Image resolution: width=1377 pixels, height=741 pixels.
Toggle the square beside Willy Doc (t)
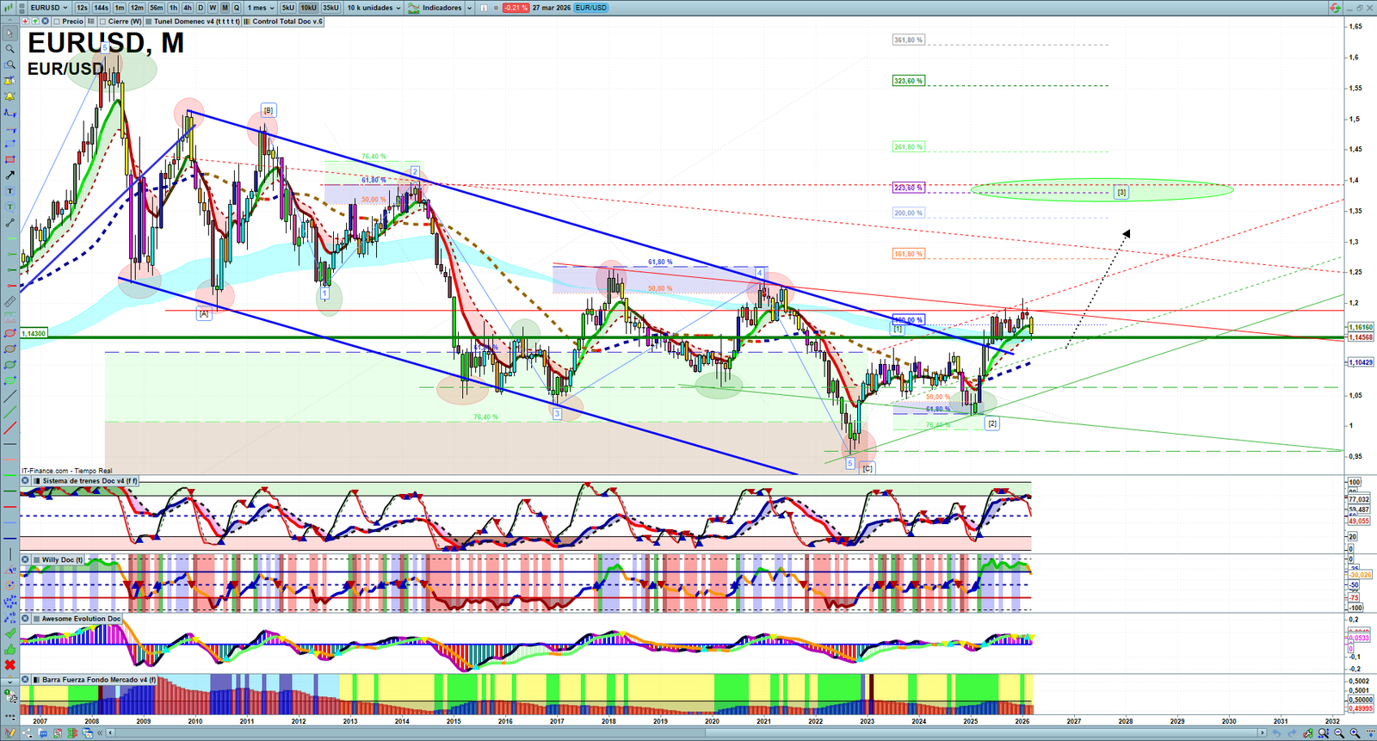[36, 559]
